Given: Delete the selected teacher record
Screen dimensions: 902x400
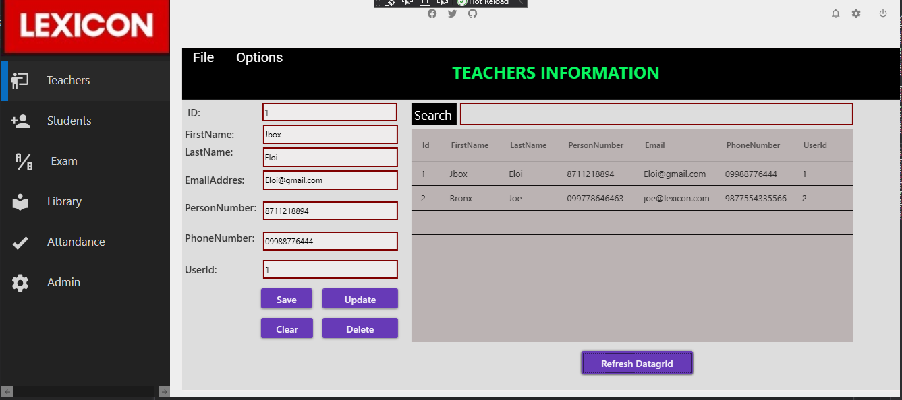Looking at the screenshot, I should [360, 328].
